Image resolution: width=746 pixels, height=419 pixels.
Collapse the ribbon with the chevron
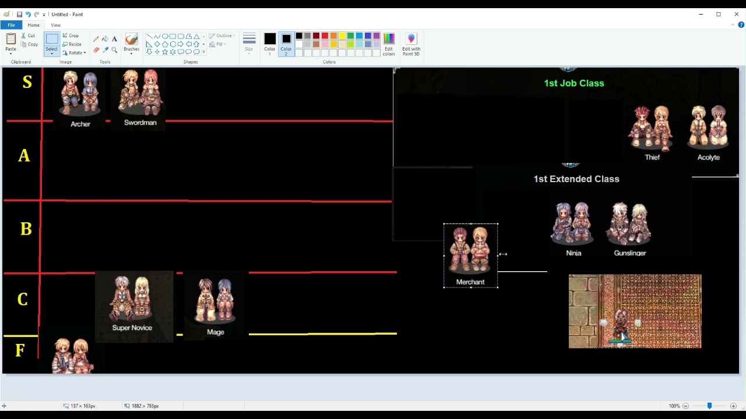point(733,25)
